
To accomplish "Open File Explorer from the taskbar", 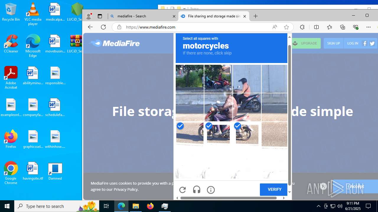I will click(x=136, y=206).
